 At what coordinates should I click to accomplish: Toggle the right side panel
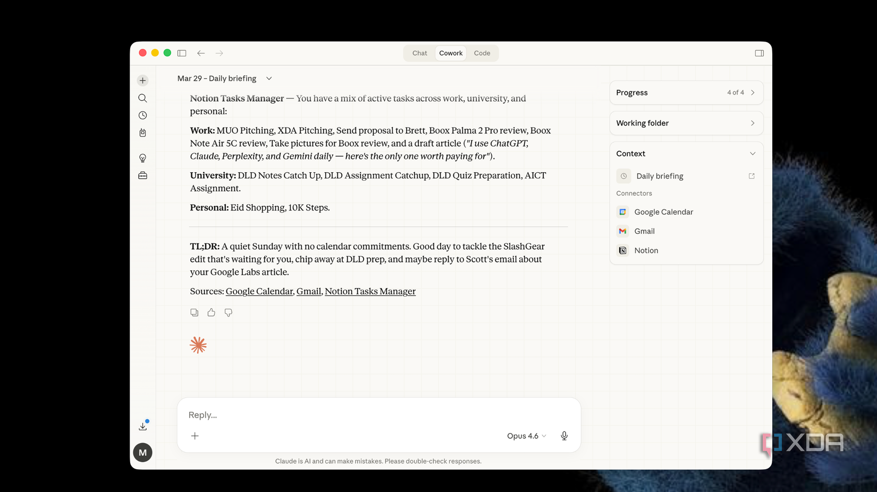coord(760,53)
